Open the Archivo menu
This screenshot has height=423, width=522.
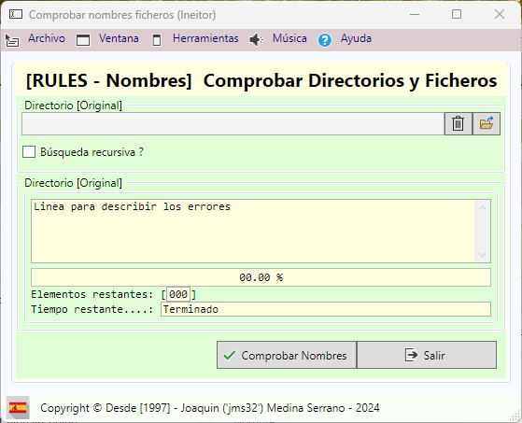coord(47,38)
